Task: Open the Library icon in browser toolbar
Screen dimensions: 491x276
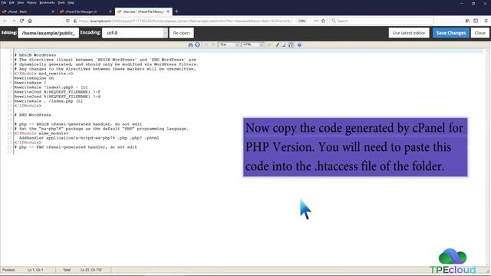Action: click(x=467, y=21)
